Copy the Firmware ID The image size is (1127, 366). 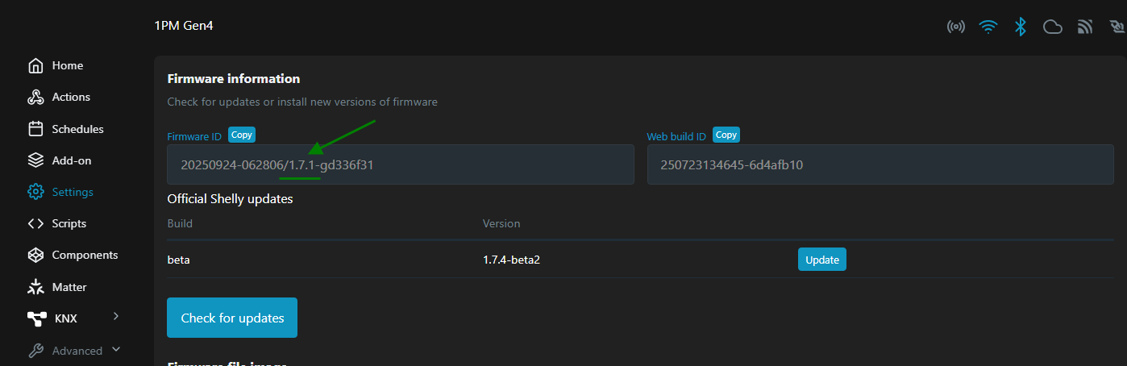pos(241,135)
